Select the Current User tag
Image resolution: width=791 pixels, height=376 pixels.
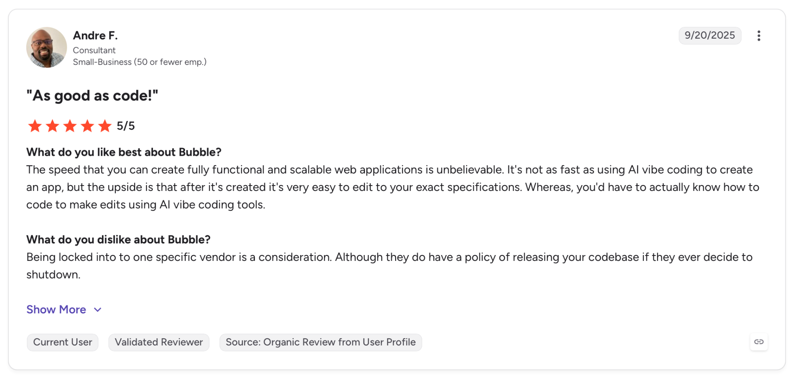[63, 342]
